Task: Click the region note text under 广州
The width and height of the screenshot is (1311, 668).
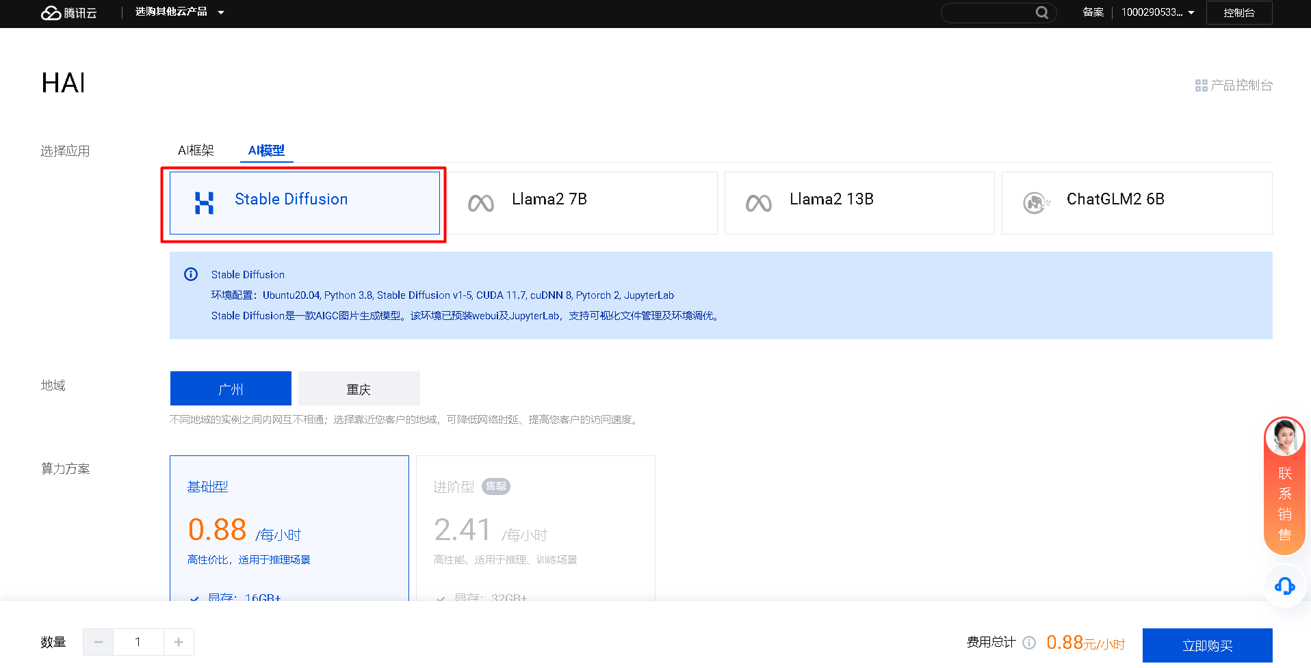Action: 405,419
